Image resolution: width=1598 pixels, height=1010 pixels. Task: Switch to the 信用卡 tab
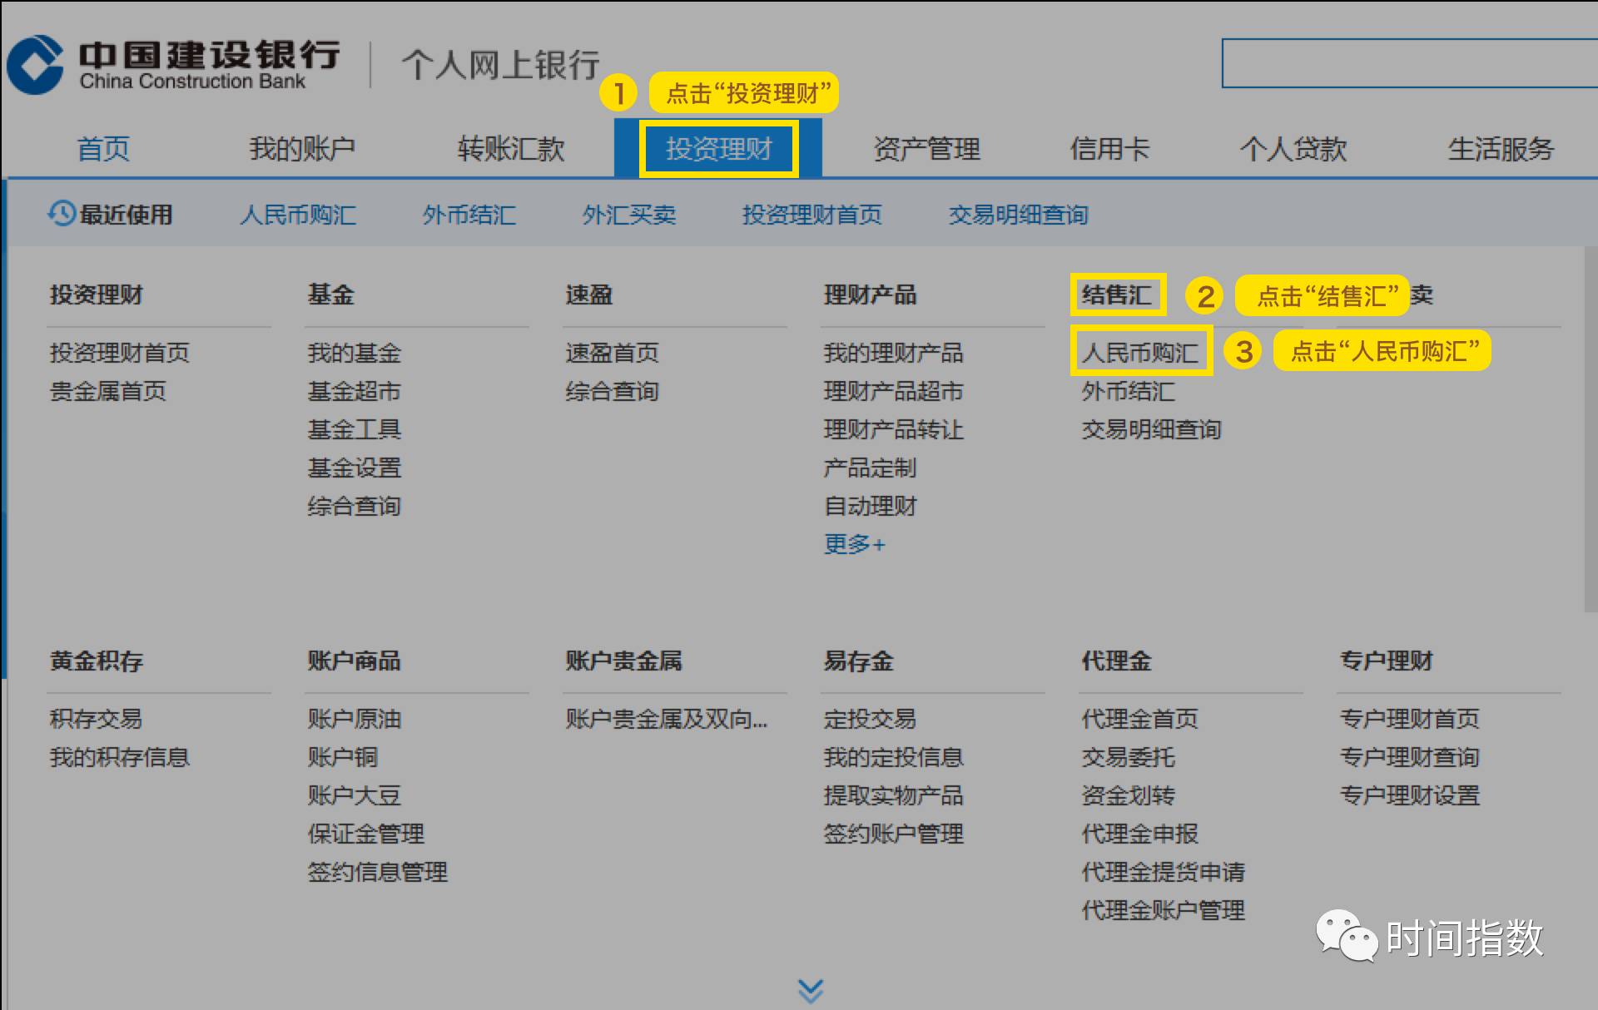pyautogui.click(x=1109, y=149)
